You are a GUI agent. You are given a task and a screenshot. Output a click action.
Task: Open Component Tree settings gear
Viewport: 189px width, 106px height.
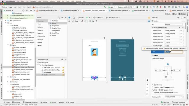pyautogui.click(x=62, y=59)
